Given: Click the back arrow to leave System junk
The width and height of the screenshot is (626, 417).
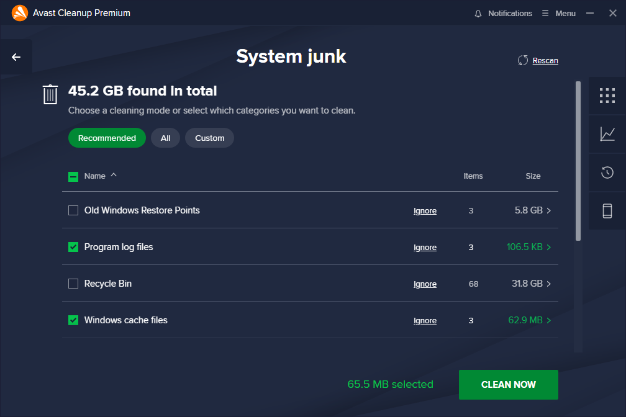Looking at the screenshot, I should pos(16,56).
